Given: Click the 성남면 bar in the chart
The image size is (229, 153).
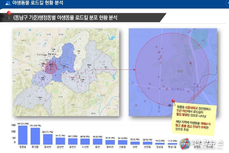Looking at the screenshot, I should pos(60,141).
